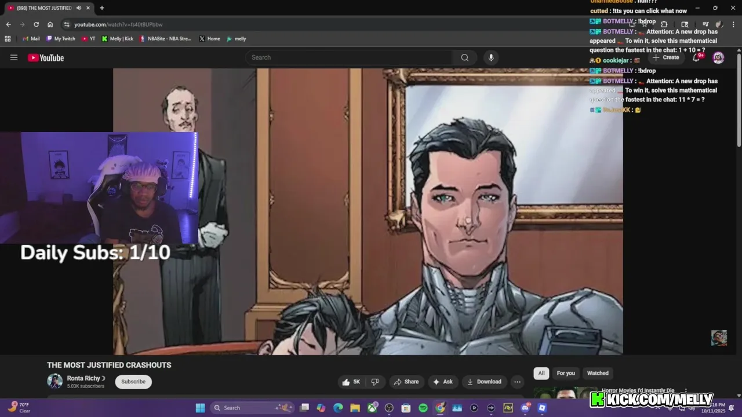
Task: Open Windows Start menu
Action: tap(200, 408)
